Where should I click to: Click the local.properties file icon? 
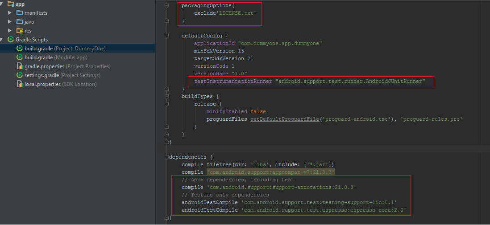(x=20, y=84)
